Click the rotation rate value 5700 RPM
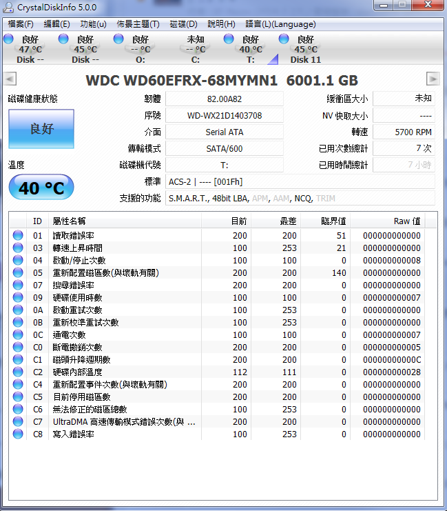Screen dimensions: 447x511 point(404,132)
